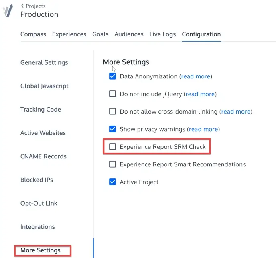The width and height of the screenshot is (276, 258).
Task: Open read more link for cross-domain linking
Action: [235, 112]
